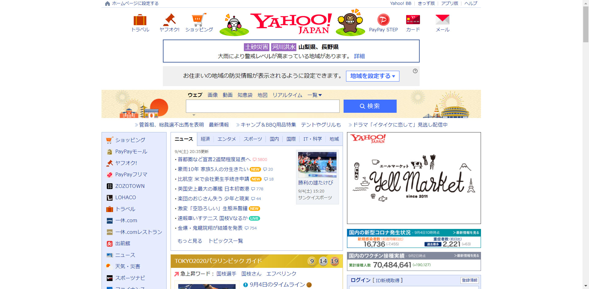This screenshot has height=289, width=589.
Task: Click the rising-word arrow icon beside 急上昇ワード
Action: click(176, 274)
